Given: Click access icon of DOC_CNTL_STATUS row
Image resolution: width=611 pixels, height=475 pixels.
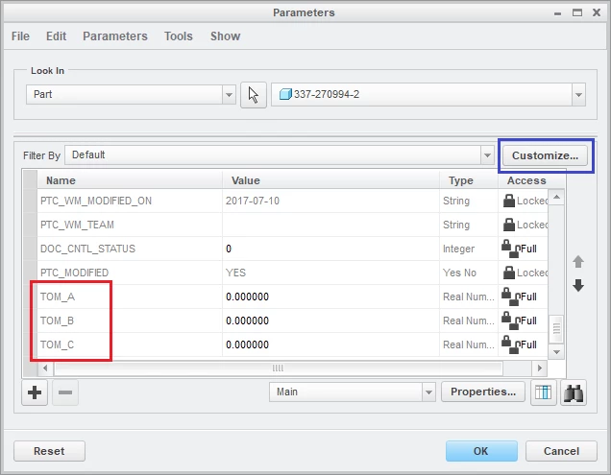Looking at the screenshot, I should point(510,249).
